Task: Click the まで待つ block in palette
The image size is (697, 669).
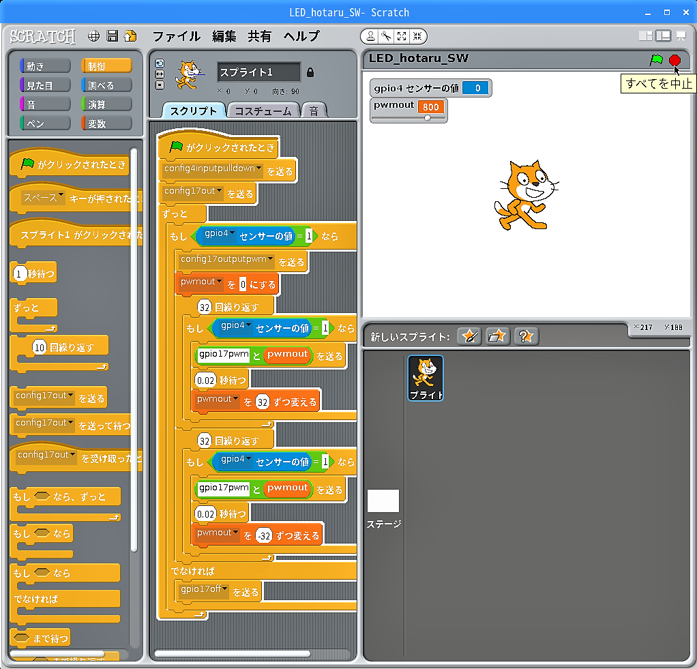Action: click(40, 639)
